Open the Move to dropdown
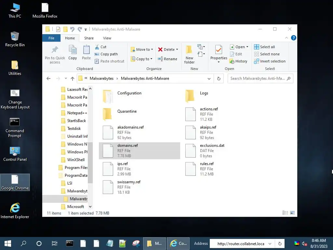333x250 pixels. [x=142, y=49]
